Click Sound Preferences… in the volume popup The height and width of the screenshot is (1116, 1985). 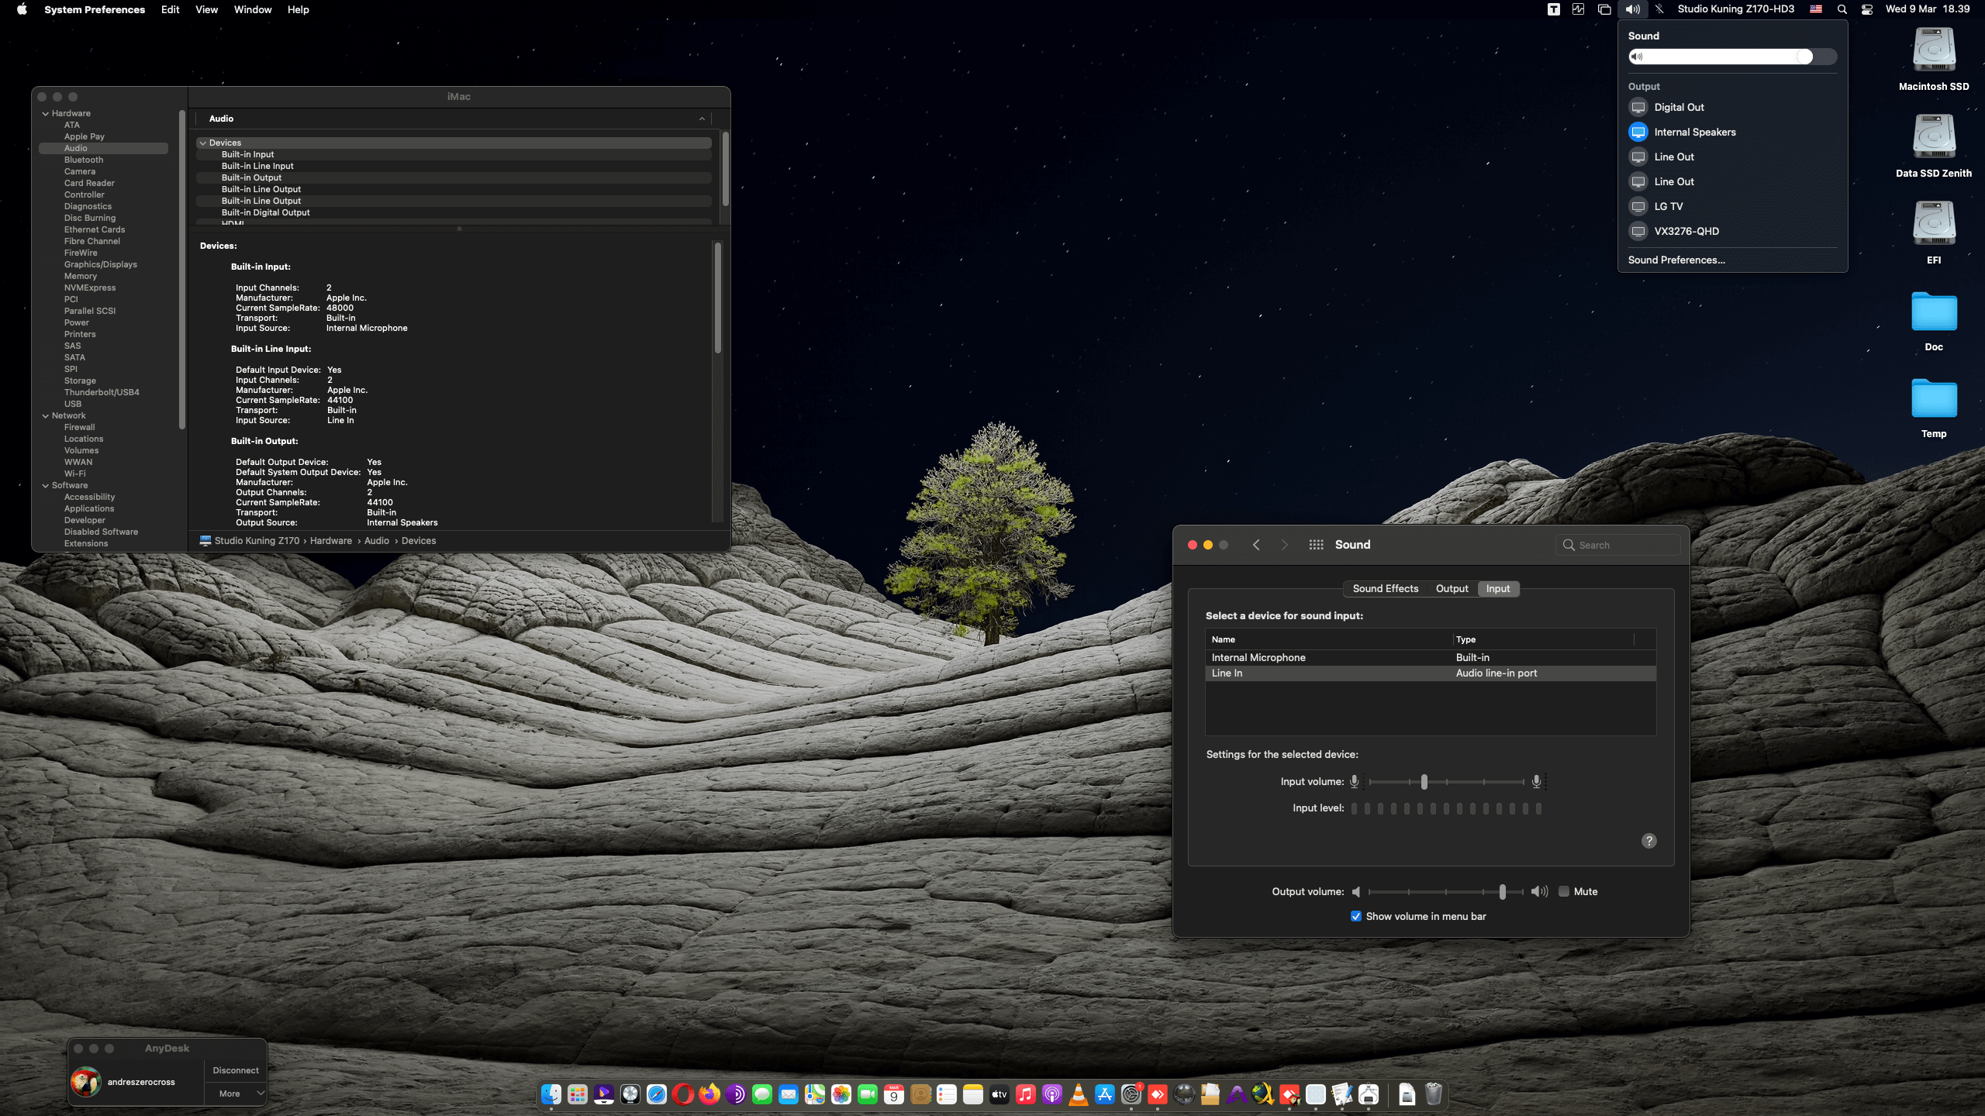(1676, 260)
